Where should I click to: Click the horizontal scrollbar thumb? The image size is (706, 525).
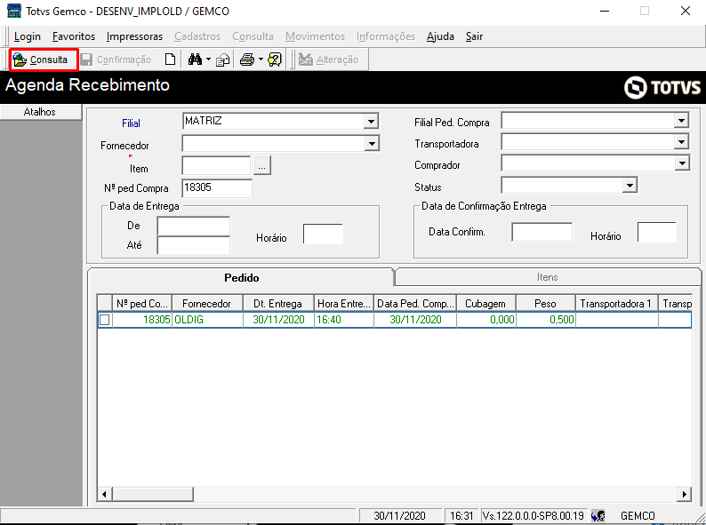pyautogui.click(x=153, y=495)
